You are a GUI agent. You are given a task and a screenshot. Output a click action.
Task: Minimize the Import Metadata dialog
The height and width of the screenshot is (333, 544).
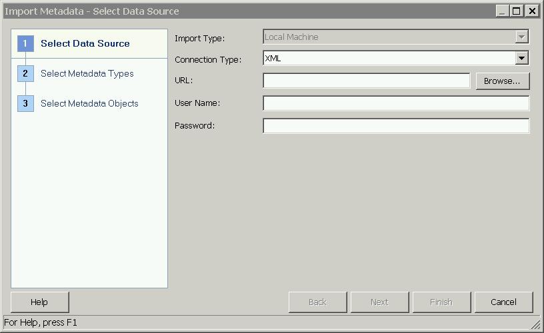[503, 11]
